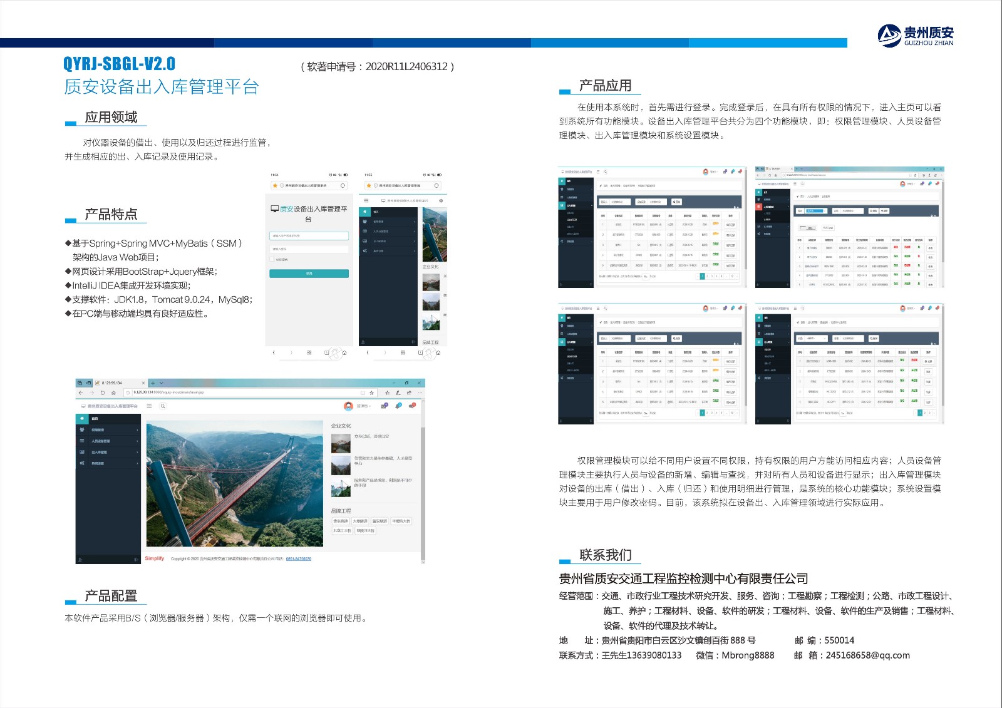Click the username field on the phone login screenshot
The width and height of the screenshot is (1002, 708).
point(309,236)
